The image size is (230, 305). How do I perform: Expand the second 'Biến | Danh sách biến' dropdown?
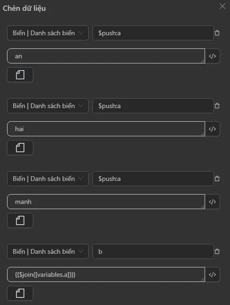pos(48,106)
